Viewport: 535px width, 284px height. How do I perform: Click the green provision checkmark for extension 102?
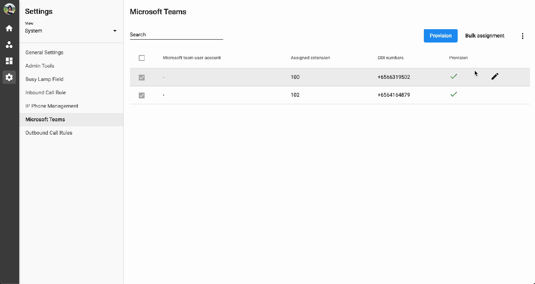(453, 95)
